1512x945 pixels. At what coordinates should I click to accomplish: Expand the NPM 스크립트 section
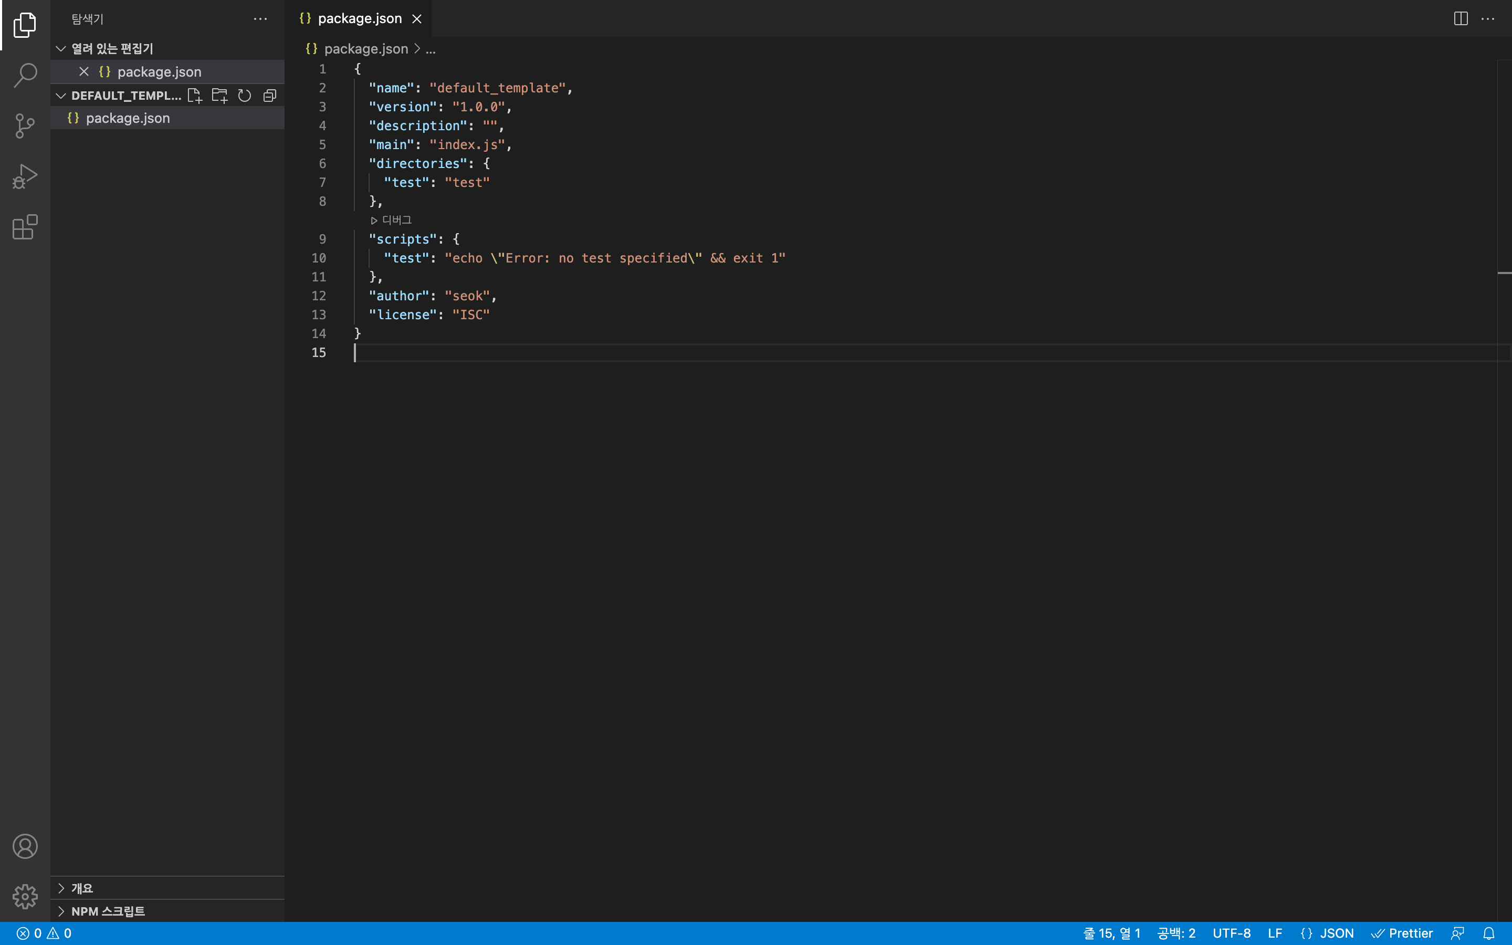(167, 911)
